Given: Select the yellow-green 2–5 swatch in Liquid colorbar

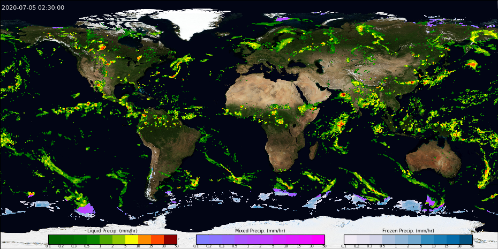Looking at the screenshot, I should coord(119,239).
